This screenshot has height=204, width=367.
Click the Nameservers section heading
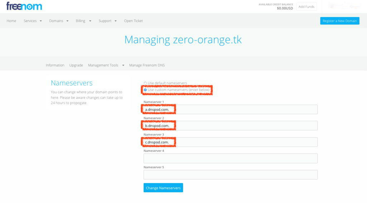[x=72, y=83]
